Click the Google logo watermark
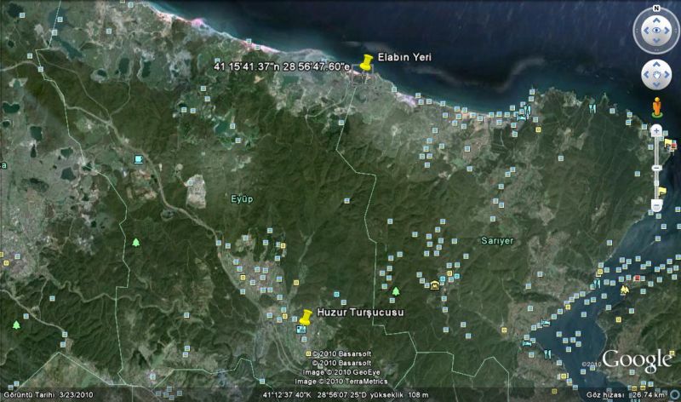Image resolution: width=681 pixels, height=402 pixels. [637, 360]
